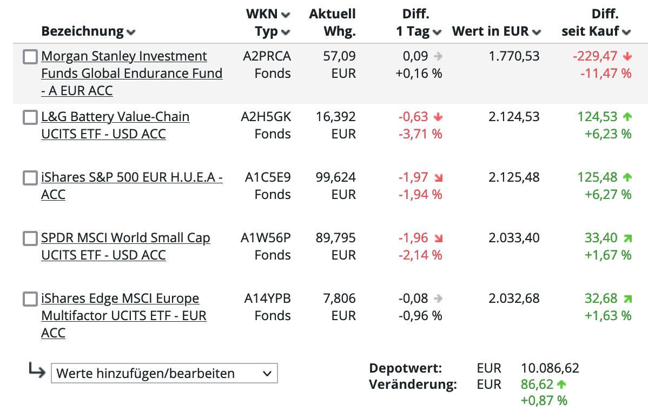Sort by Bezeichnung column arrow
648x411 pixels.
coord(131,32)
